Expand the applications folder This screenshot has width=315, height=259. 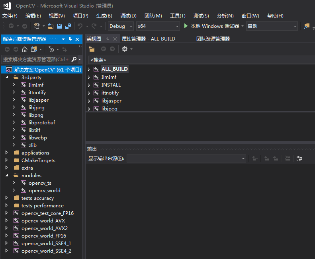[x=6, y=153]
